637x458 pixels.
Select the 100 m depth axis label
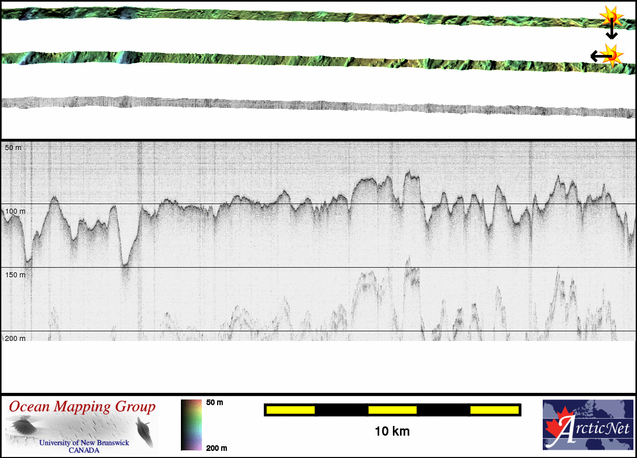(15, 211)
